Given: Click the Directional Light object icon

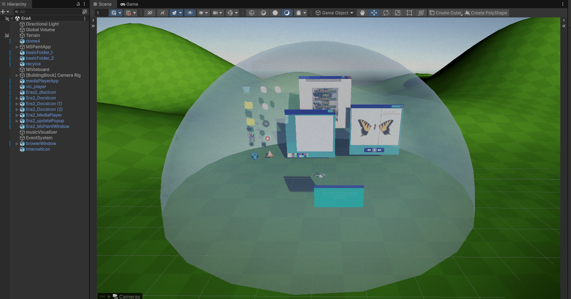Looking at the screenshot, I should click(x=22, y=24).
